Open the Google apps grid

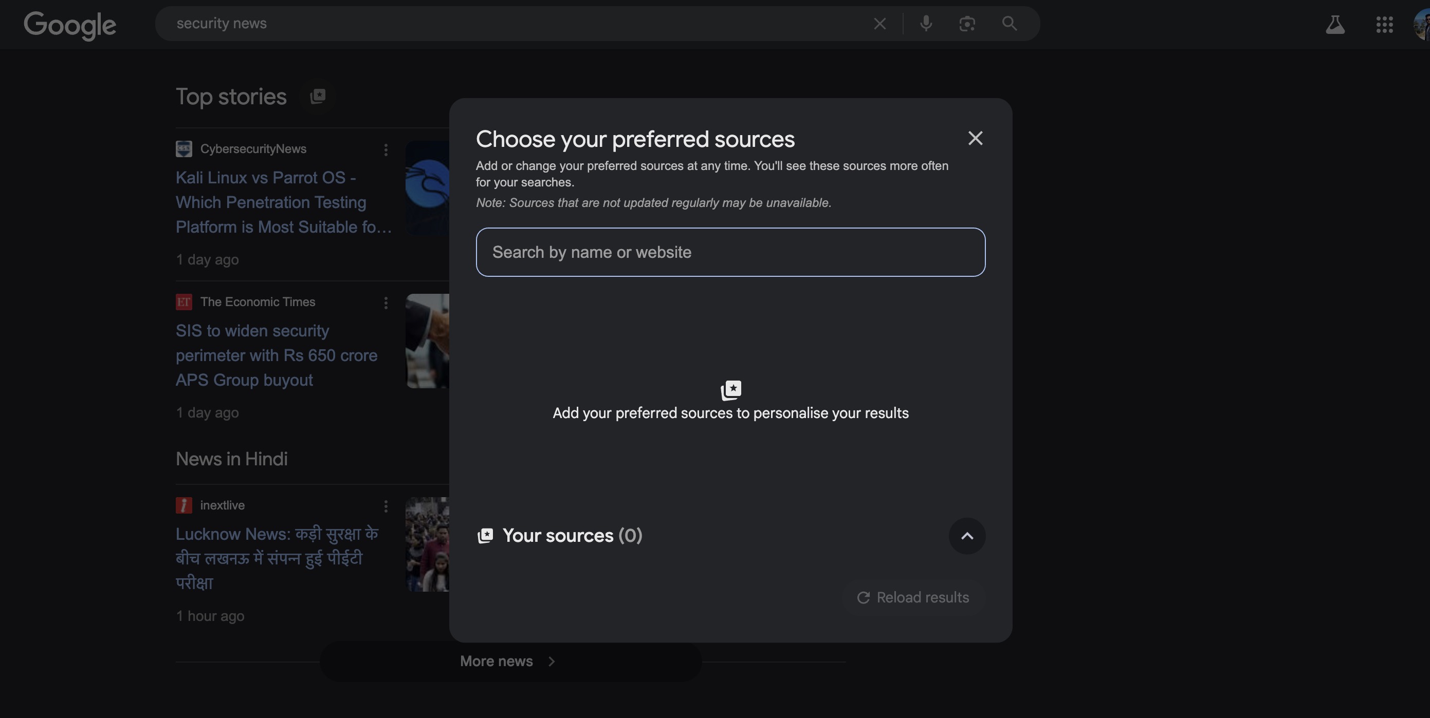[x=1384, y=25]
